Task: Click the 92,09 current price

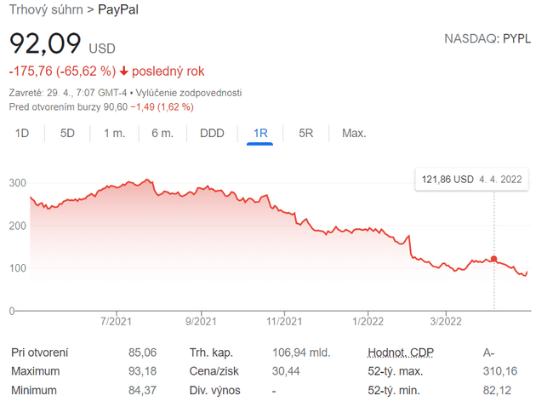Action: click(x=45, y=43)
